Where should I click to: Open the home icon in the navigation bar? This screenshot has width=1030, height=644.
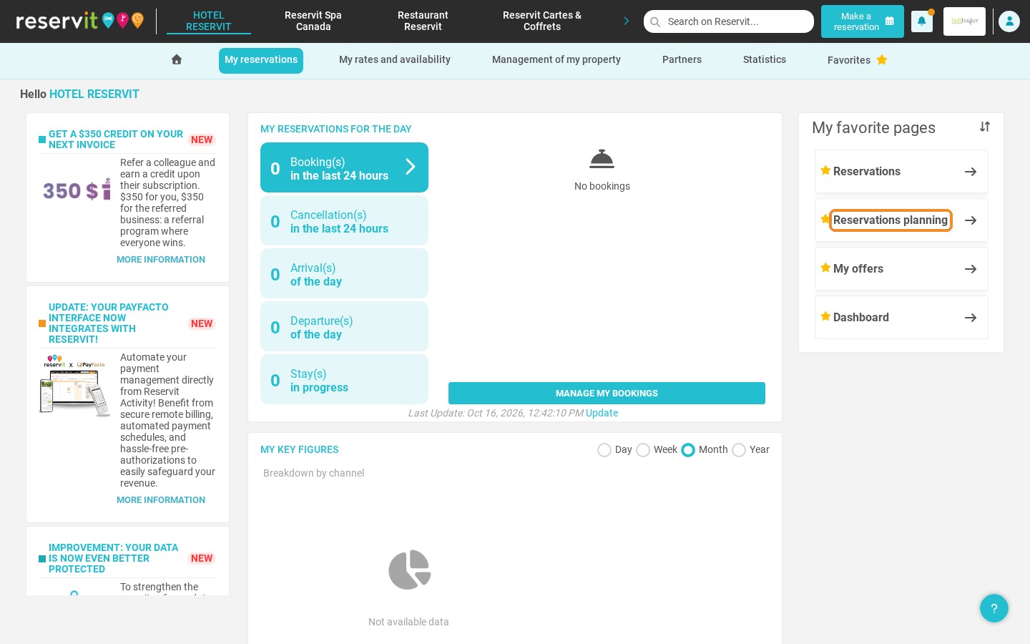pos(177,59)
